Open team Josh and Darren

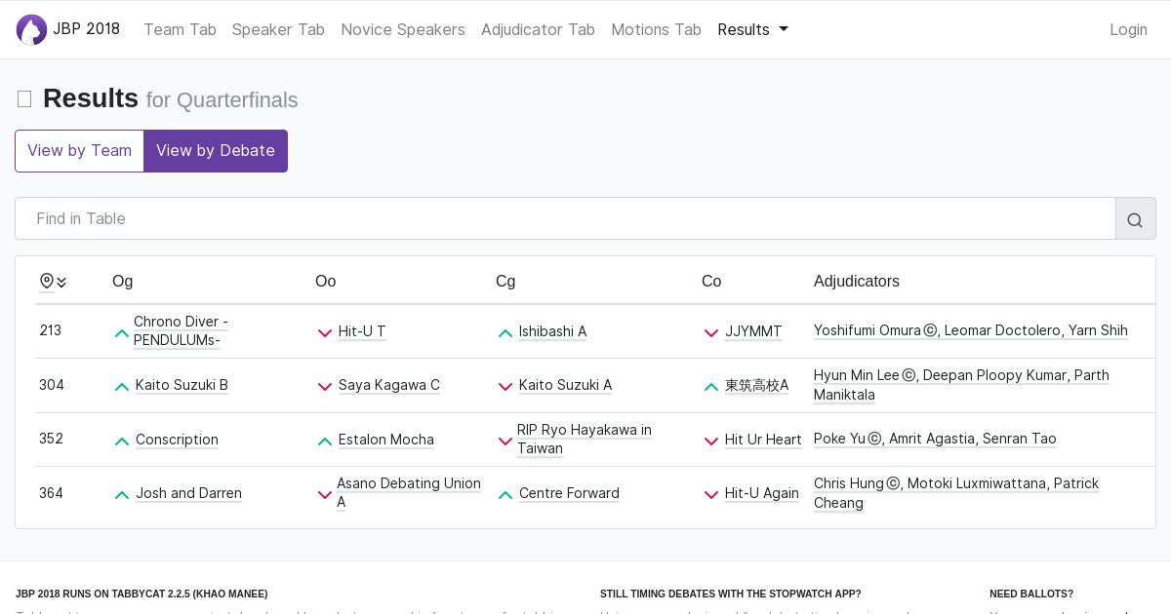pos(188,494)
